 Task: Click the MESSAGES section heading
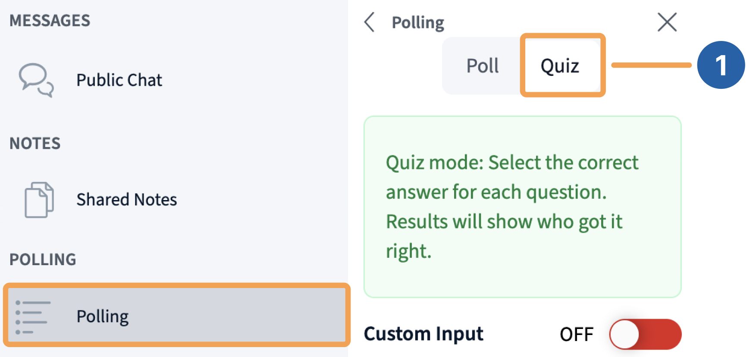point(50,21)
